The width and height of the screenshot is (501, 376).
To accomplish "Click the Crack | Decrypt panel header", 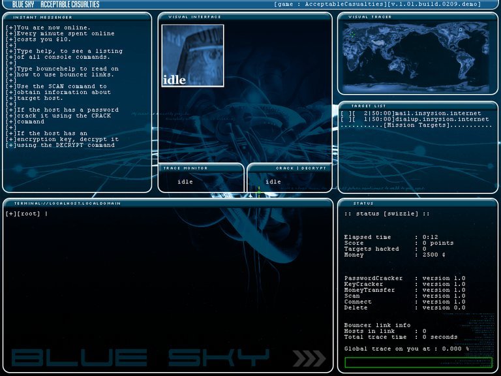I will [300, 168].
